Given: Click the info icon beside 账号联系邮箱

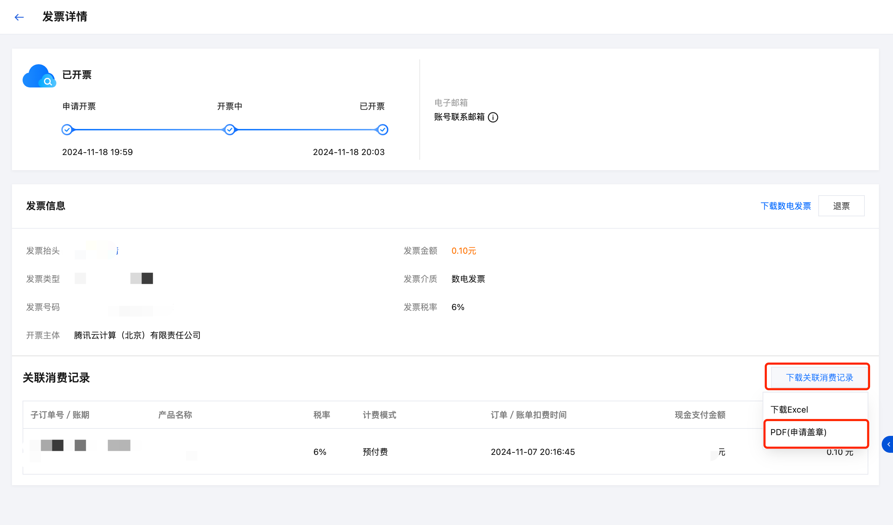Looking at the screenshot, I should pyautogui.click(x=493, y=117).
